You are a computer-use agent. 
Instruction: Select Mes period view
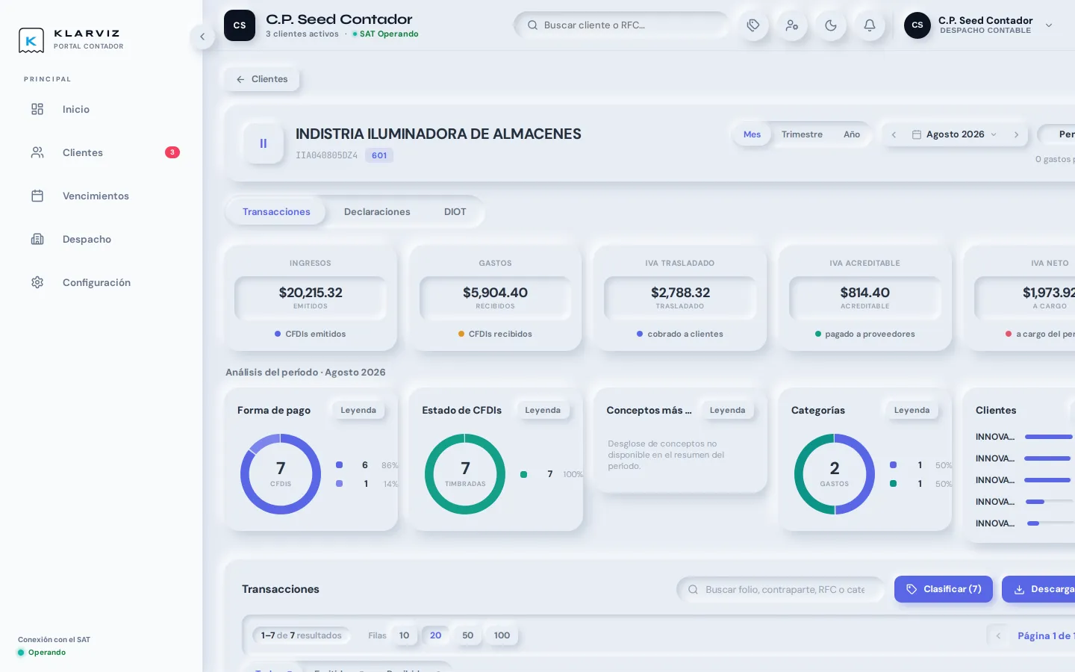(752, 134)
